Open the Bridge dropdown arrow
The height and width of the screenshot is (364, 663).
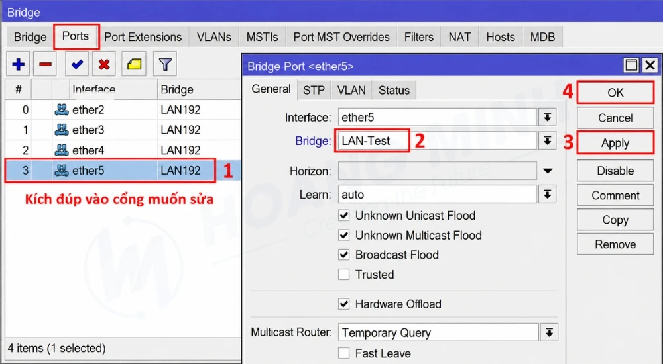pos(548,140)
